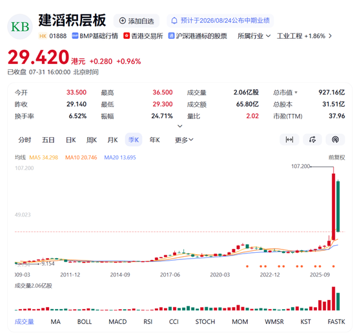
Task: Click the 29.420 current price
Action: point(38,57)
